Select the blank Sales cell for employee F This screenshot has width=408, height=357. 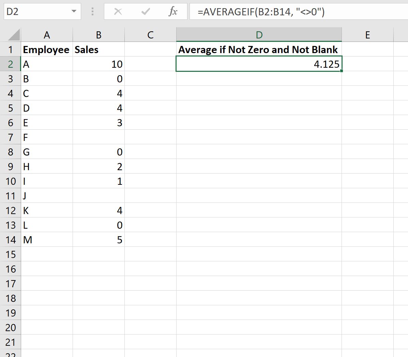98,137
